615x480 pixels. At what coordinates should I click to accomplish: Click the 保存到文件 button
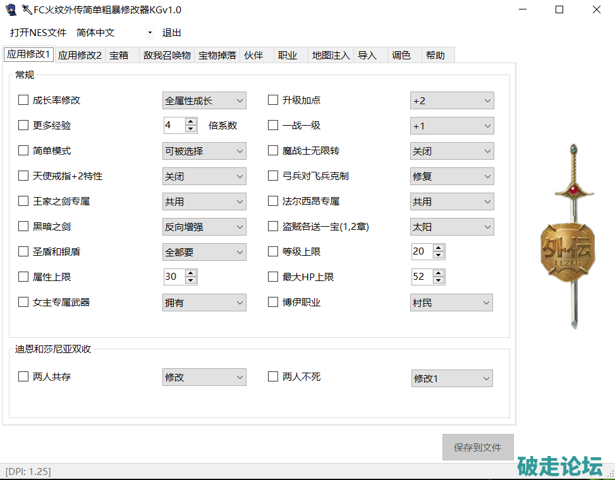click(x=478, y=447)
